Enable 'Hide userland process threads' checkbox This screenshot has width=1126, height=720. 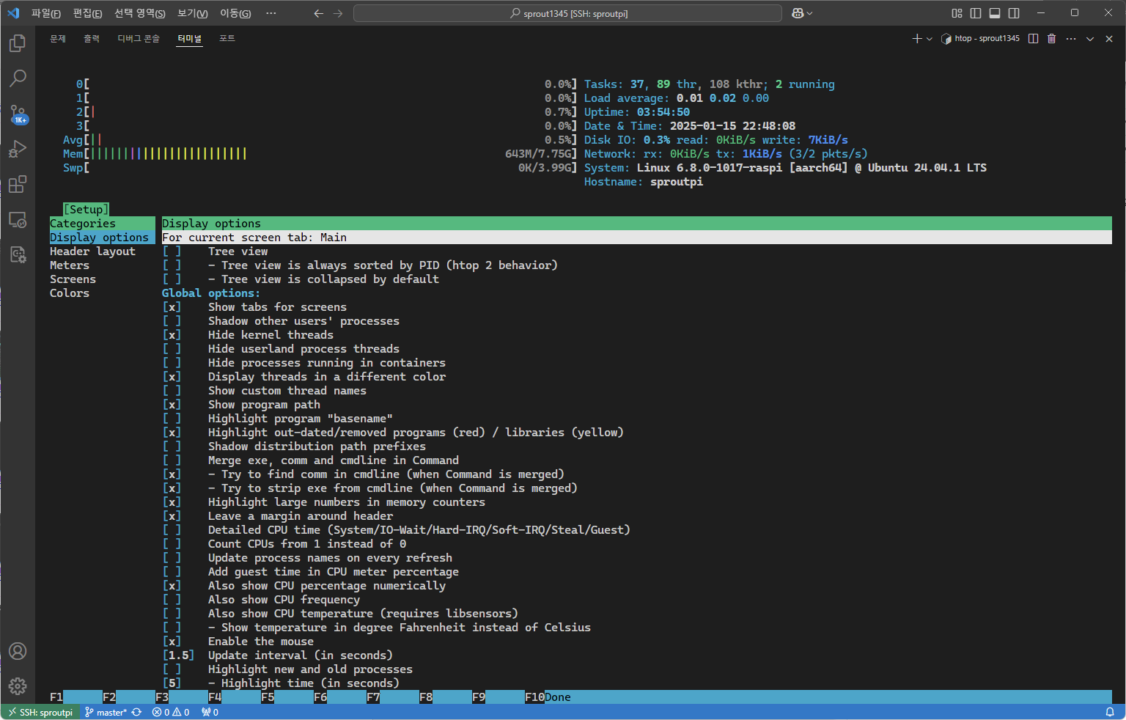pos(172,349)
